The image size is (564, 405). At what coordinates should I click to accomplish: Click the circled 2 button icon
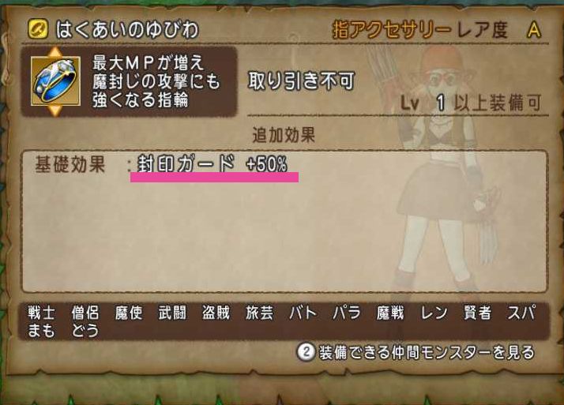pyautogui.click(x=306, y=352)
